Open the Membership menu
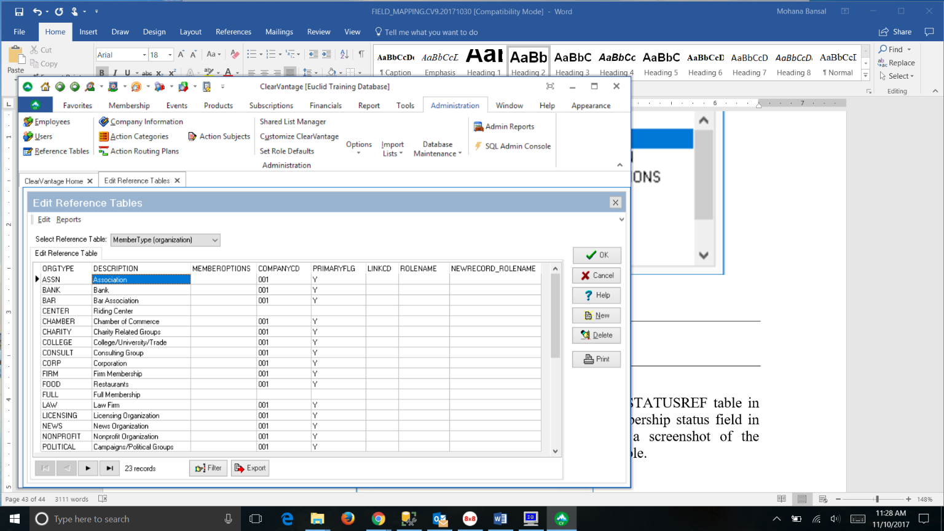 [129, 106]
